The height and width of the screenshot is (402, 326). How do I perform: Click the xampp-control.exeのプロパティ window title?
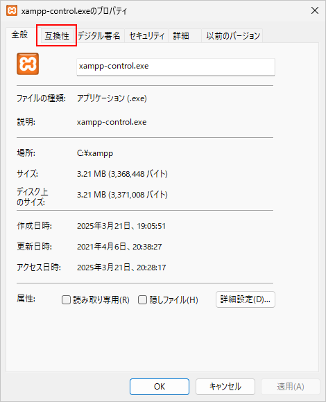(74, 11)
